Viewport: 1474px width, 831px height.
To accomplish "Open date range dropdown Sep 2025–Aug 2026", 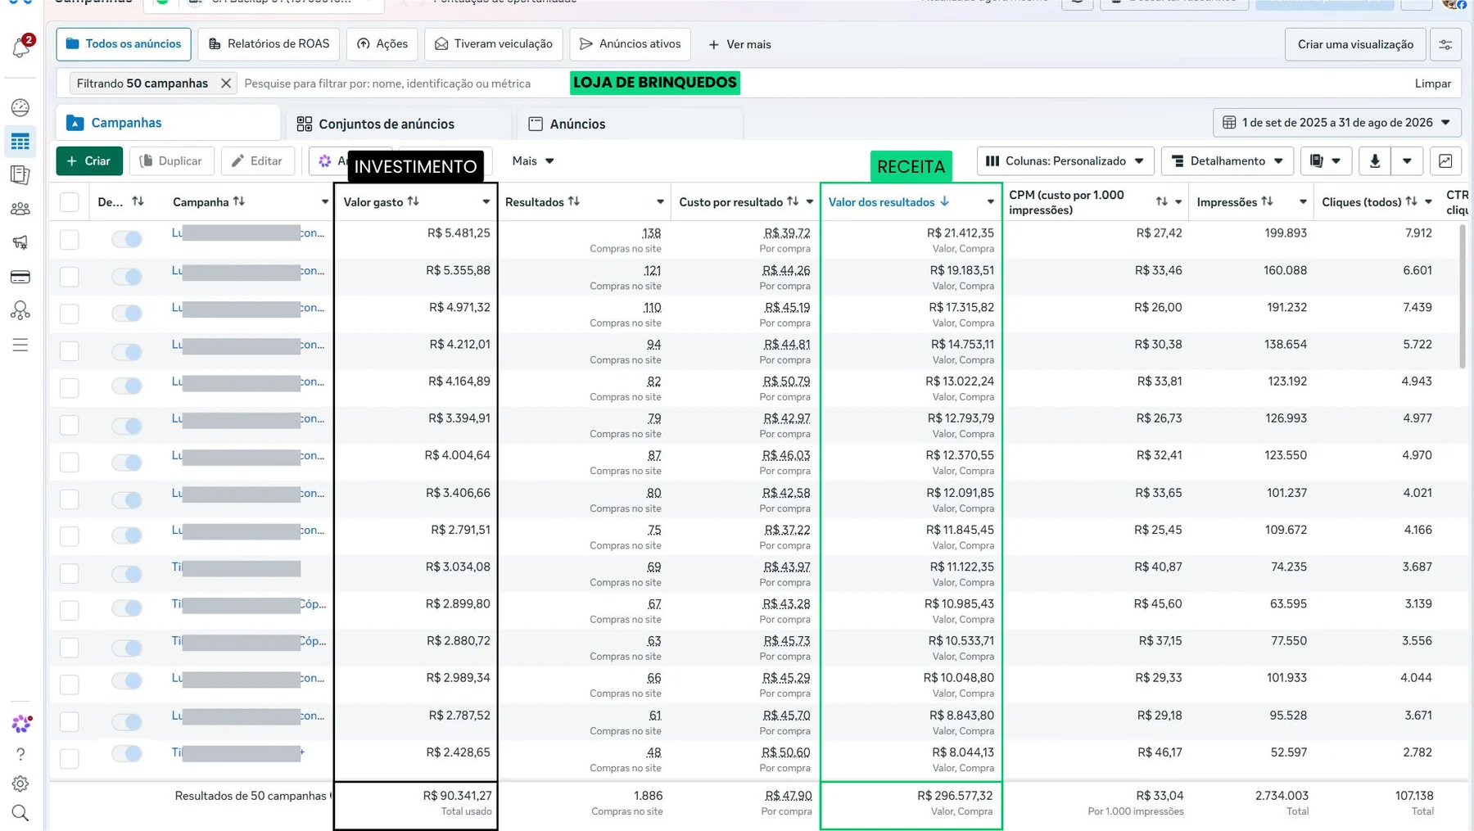I will pyautogui.click(x=1337, y=123).
